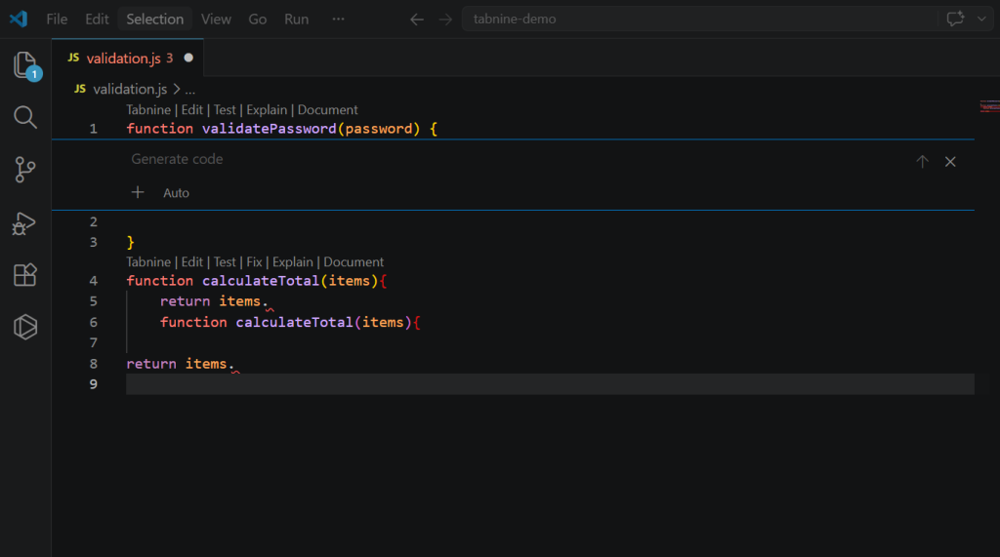
Task: Open the Go menu
Action: (258, 20)
